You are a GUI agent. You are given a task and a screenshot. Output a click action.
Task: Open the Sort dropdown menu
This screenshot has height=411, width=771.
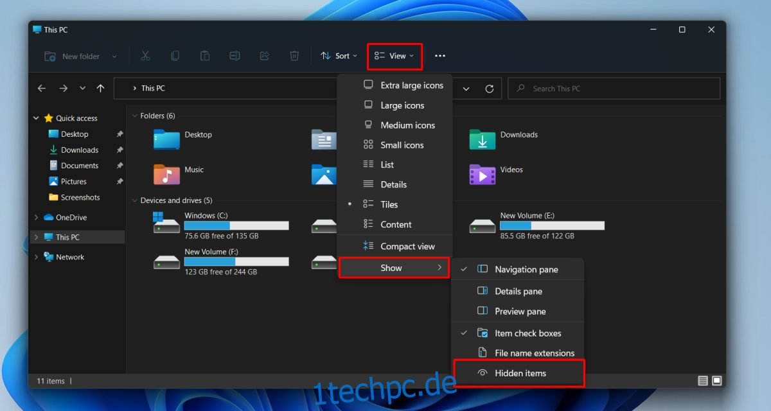coord(339,56)
